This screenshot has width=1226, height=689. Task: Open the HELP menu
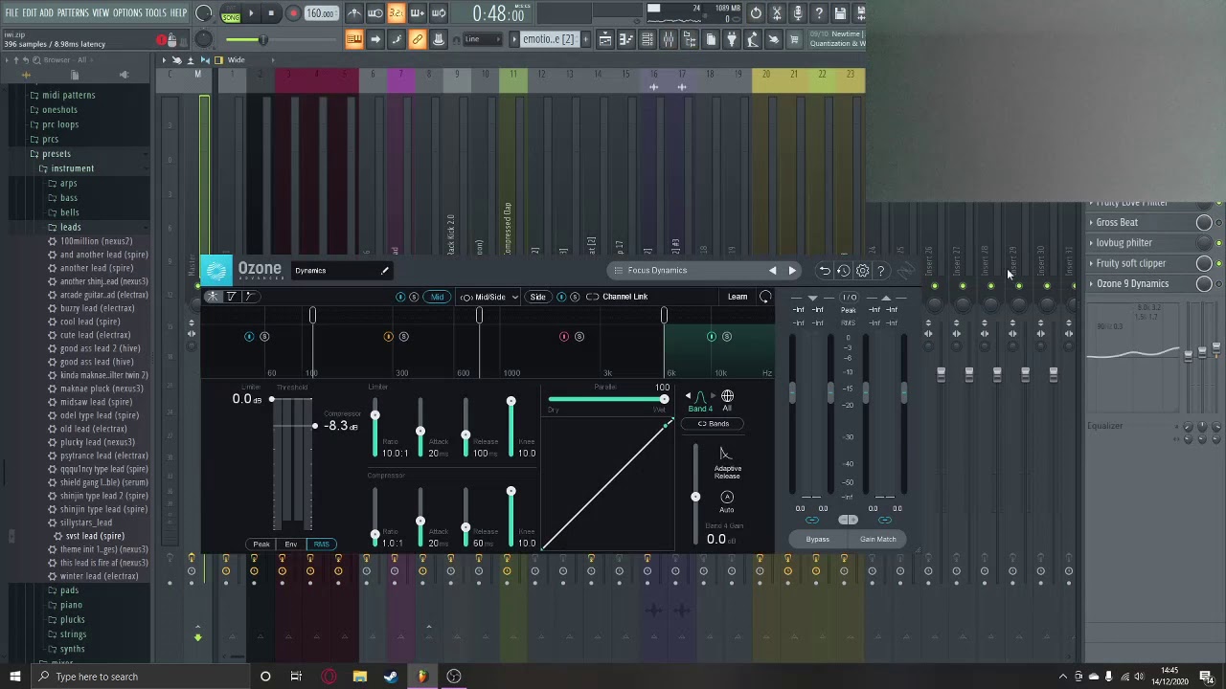click(178, 13)
